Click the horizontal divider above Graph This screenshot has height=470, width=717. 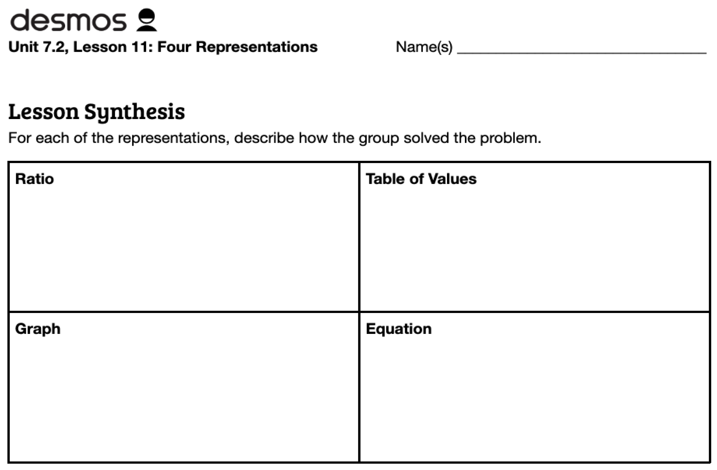[184, 312]
